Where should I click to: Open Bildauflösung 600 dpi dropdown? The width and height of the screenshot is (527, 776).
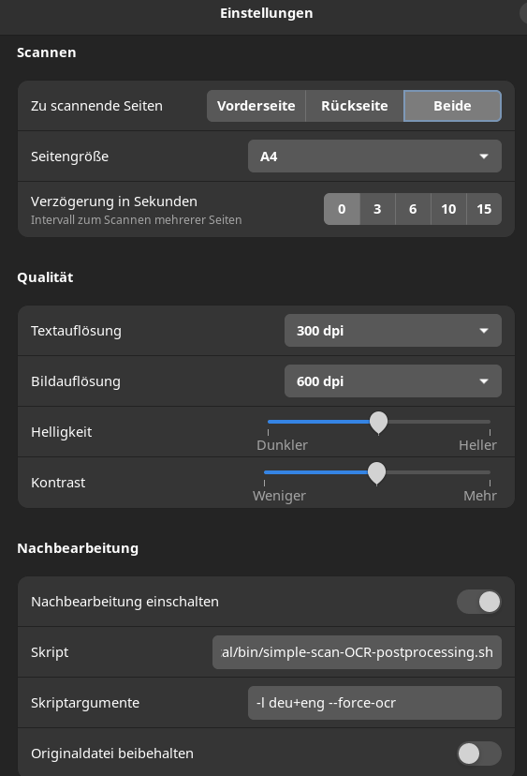click(x=393, y=381)
